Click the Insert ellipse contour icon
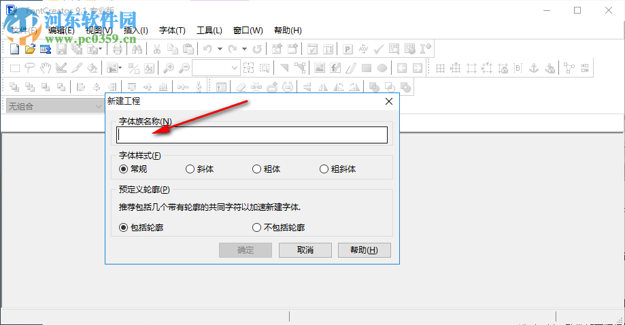This screenshot has width=625, height=325. point(382,68)
